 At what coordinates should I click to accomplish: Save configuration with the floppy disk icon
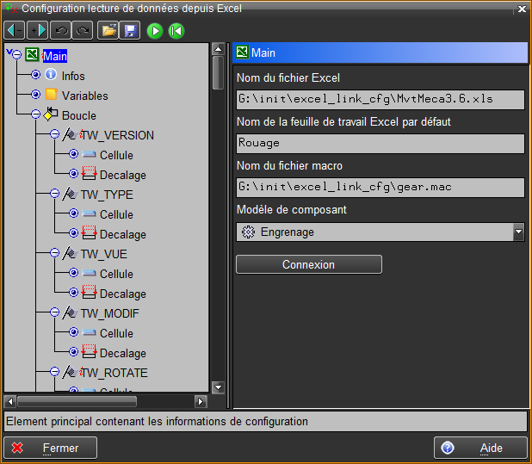(129, 31)
